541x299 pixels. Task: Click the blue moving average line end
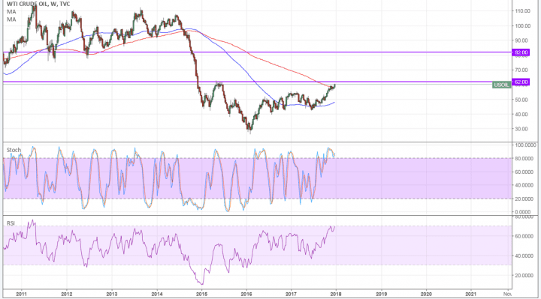click(334, 103)
